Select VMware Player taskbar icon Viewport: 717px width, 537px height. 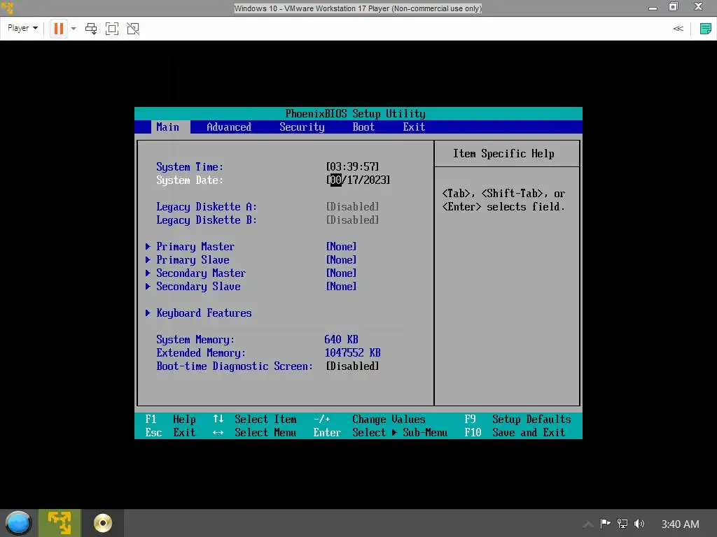click(60, 523)
